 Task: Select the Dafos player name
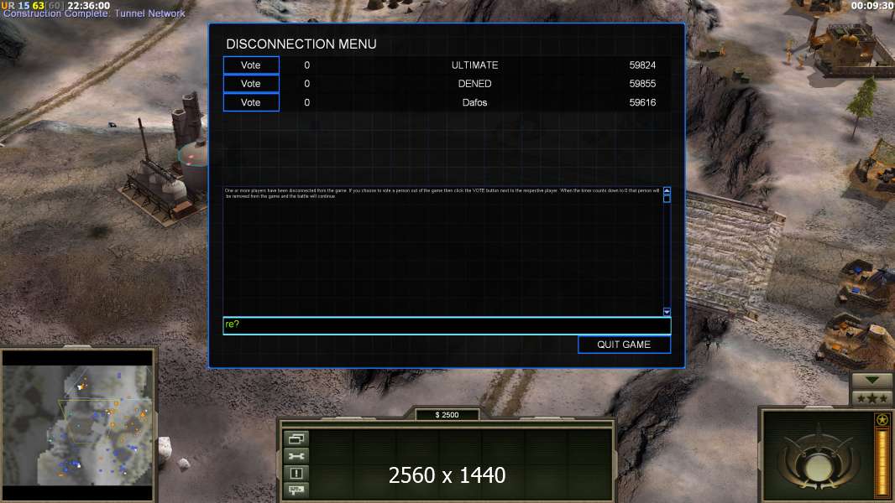pos(475,102)
